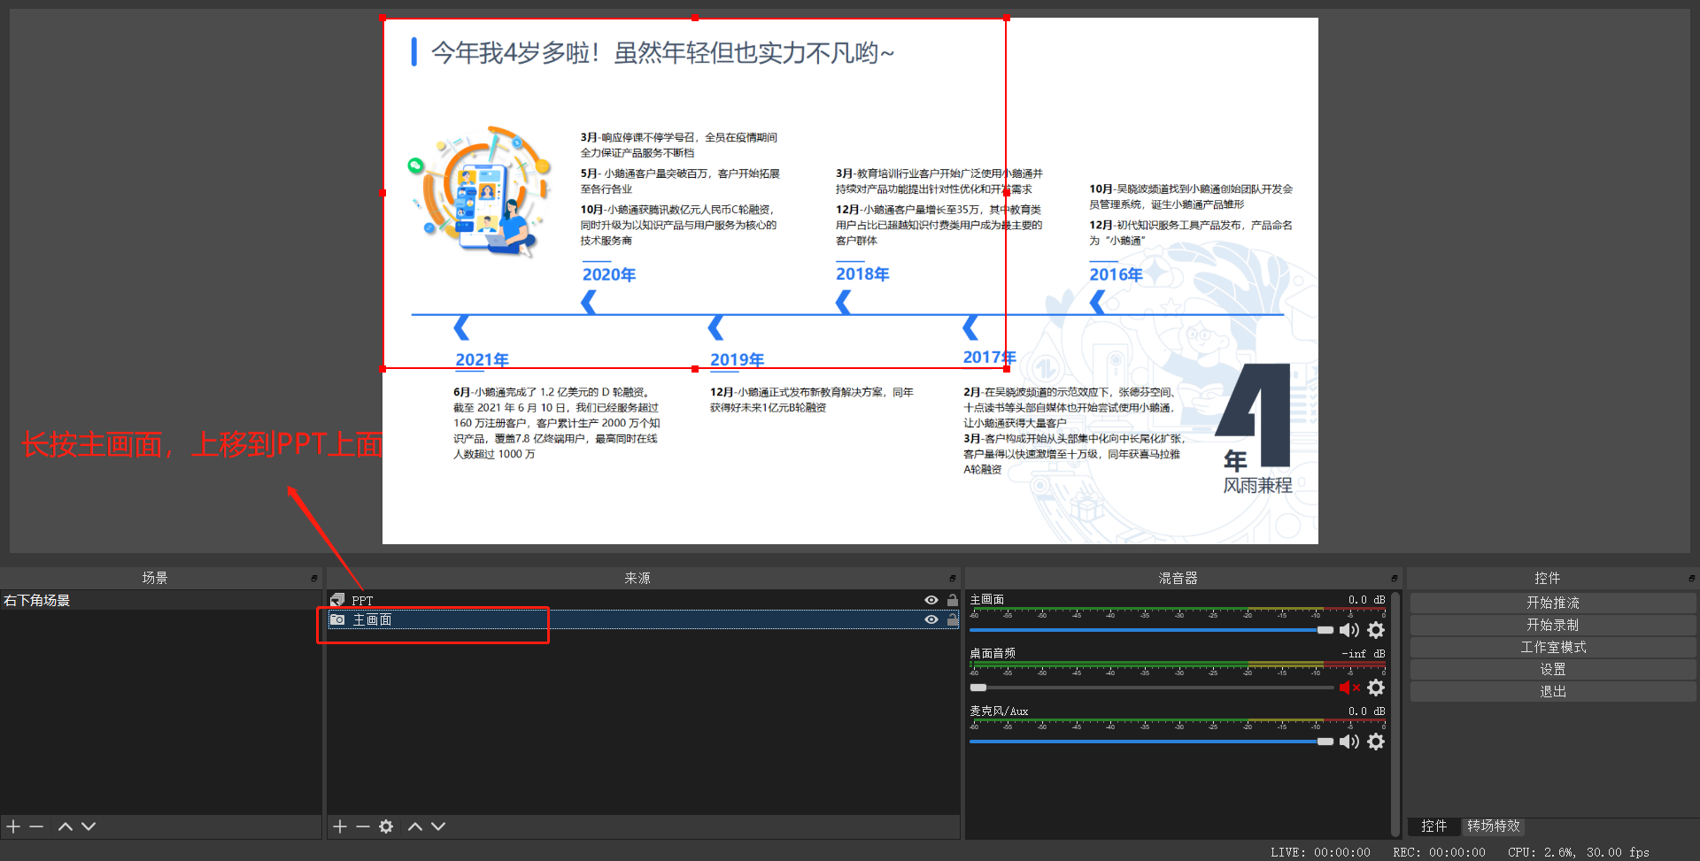Add a new scene with plus icon
The height and width of the screenshot is (861, 1700).
click(13, 826)
